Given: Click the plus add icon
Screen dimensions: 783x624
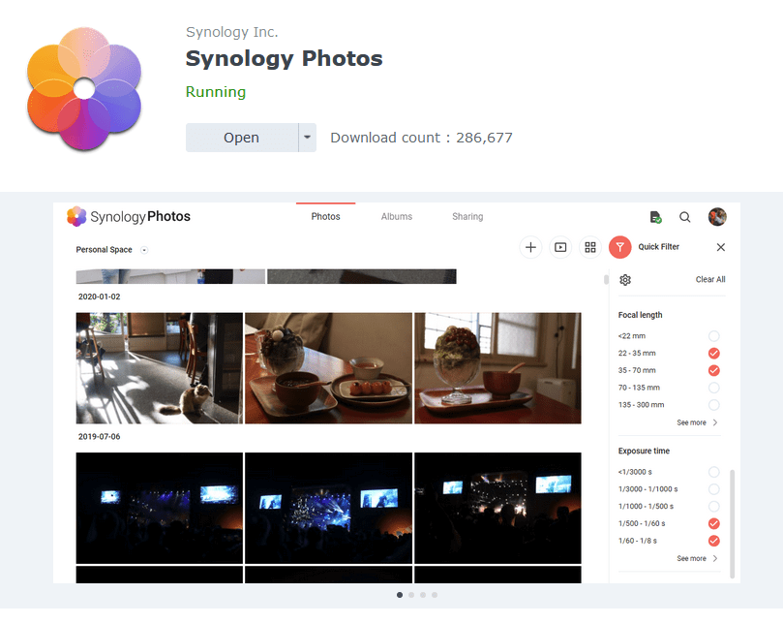Looking at the screenshot, I should 530,247.
